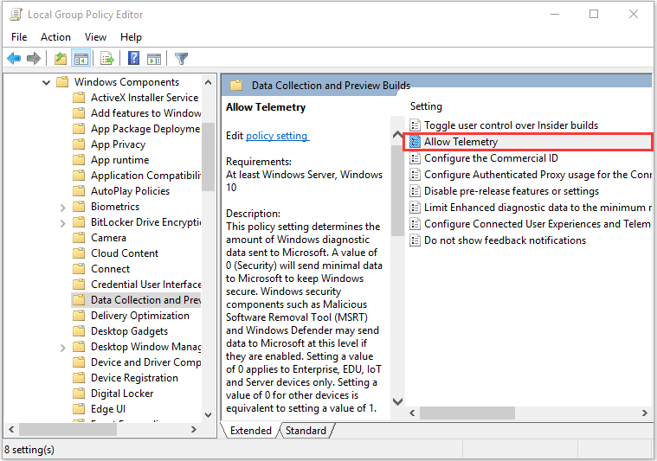Click description pane scroll-down chevron
Image resolution: width=657 pixels, height=461 pixels.
click(397, 401)
